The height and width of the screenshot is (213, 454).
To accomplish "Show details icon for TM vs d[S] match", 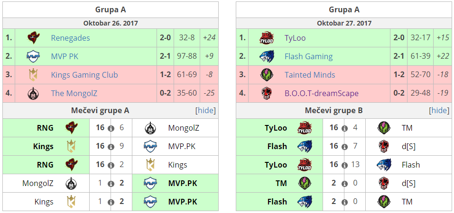I will tap(344, 184).
